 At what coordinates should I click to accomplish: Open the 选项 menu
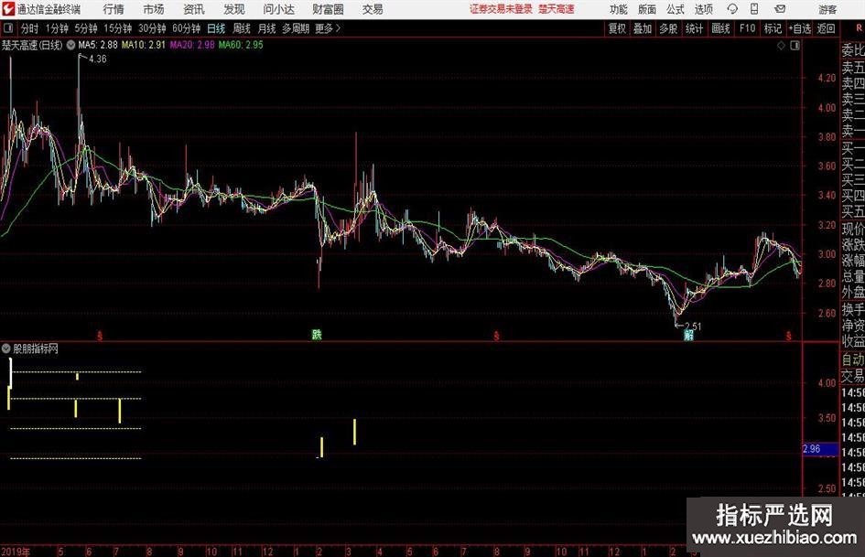pyautogui.click(x=703, y=9)
